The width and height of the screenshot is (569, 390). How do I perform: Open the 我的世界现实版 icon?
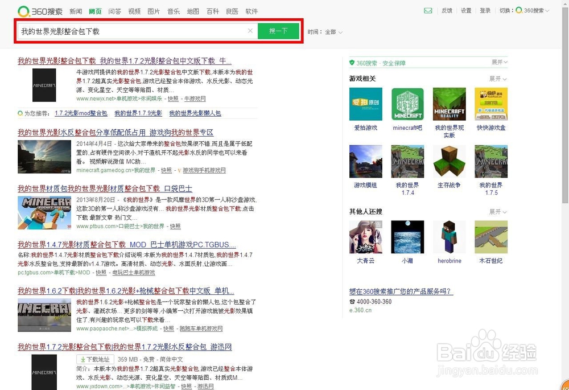450,104
